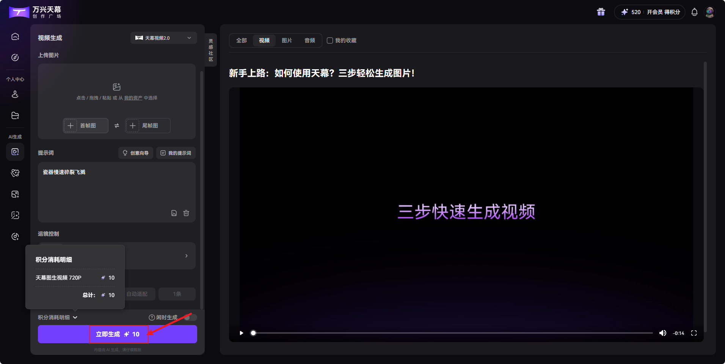Collapse the 积分消耗明细 details panel

tap(57, 317)
